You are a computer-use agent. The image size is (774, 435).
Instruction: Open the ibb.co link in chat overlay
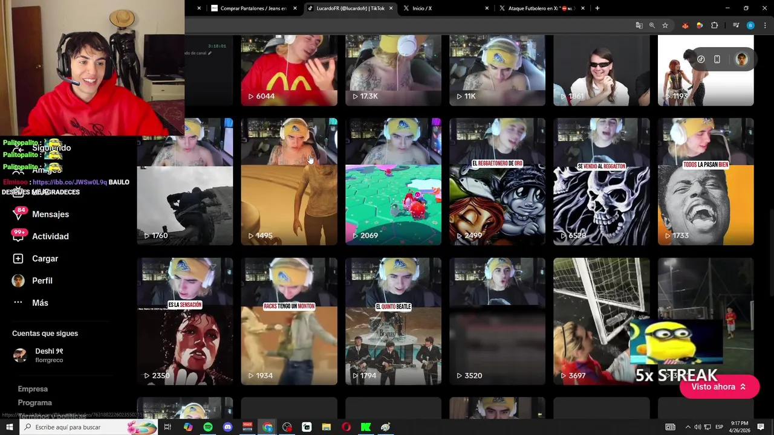point(70,182)
